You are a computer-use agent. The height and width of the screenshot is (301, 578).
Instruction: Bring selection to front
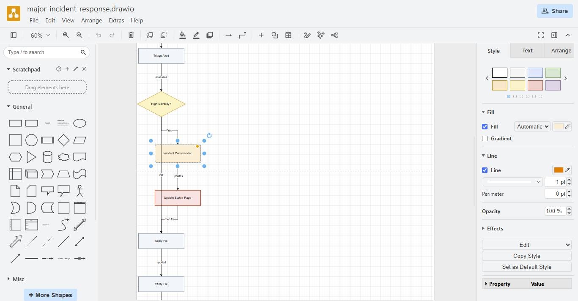(150, 35)
